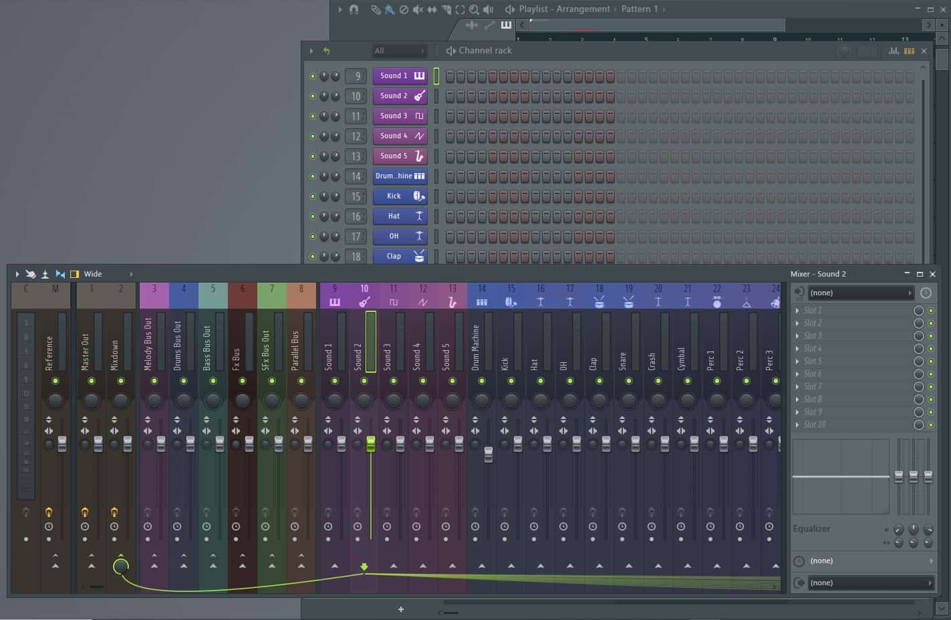951x620 pixels.
Task: Click the saxophone icon on Sound 5 channel
Action: point(419,156)
